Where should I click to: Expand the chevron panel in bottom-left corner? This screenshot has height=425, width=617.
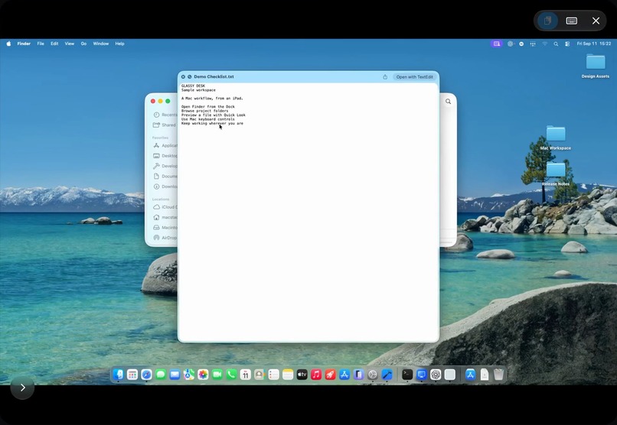(22, 388)
